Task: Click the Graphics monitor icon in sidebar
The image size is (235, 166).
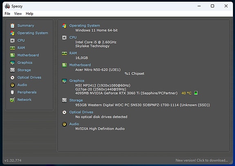Action: coord(12,63)
